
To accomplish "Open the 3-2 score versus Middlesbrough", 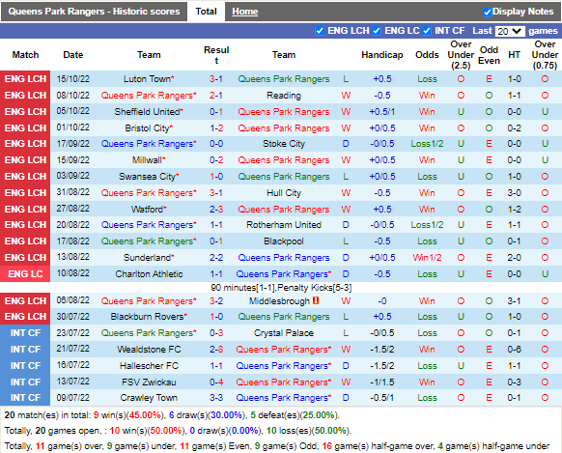I will click(216, 301).
